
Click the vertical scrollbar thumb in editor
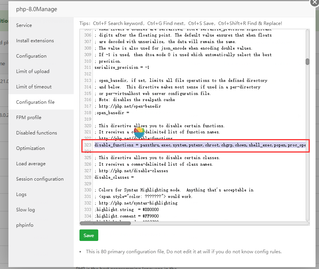tap(307, 61)
